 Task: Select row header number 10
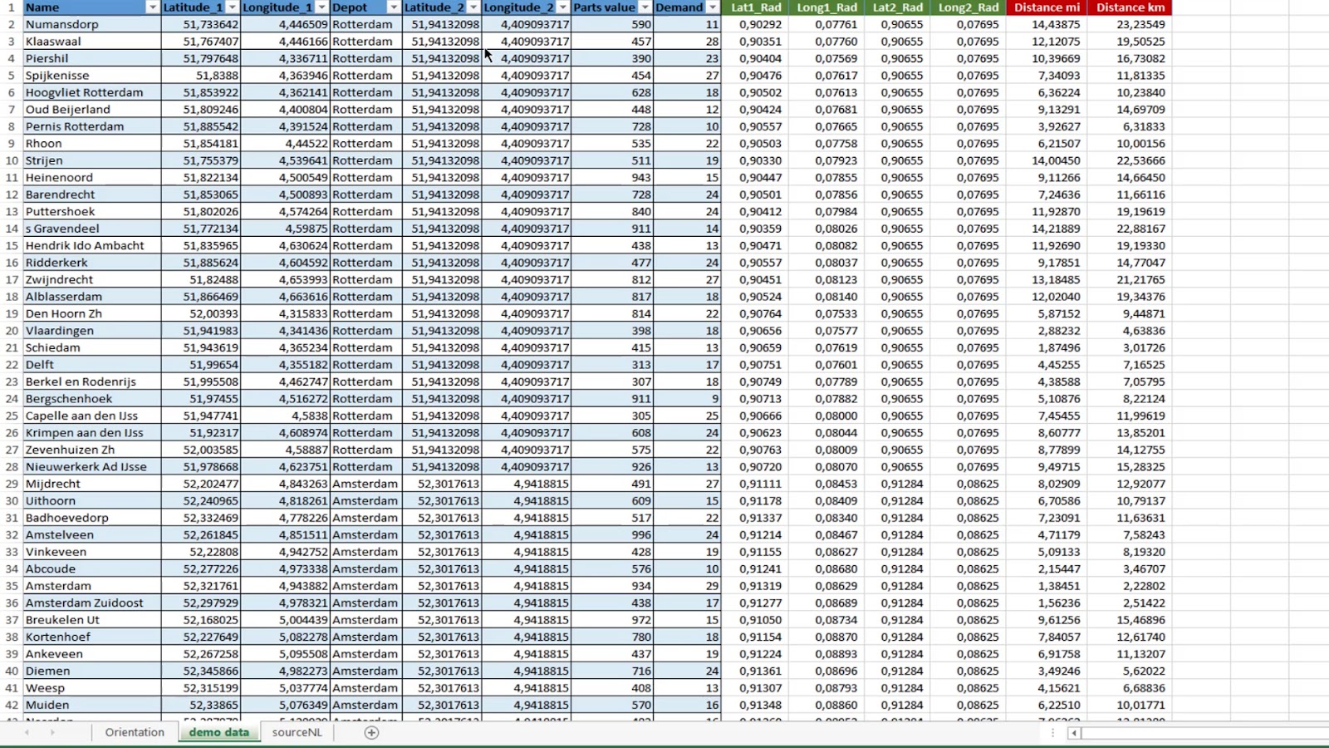[12, 160]
